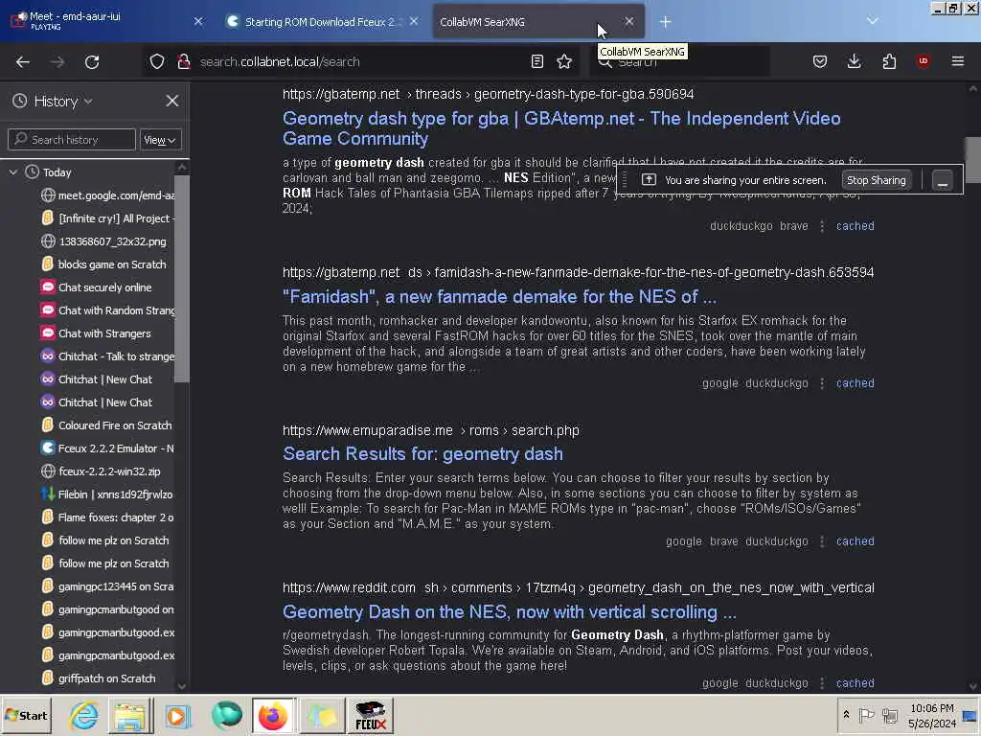This screenshot has width=981, height=736.
Task: Open a new browser tab
Action: pyautogui.click(x=665, y=22)
